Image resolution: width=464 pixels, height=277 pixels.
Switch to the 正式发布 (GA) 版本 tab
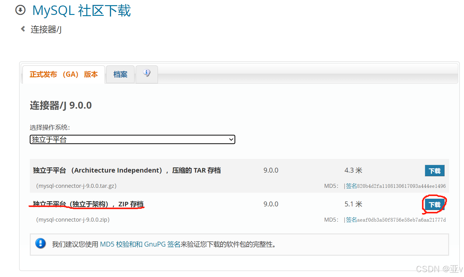[64, 75]
